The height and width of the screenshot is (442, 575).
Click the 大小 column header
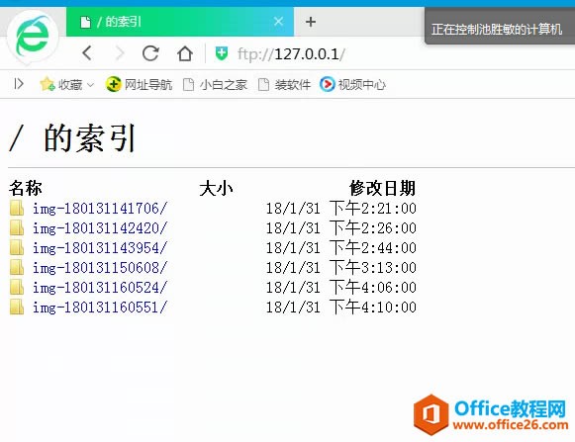[x=216, y=189]
